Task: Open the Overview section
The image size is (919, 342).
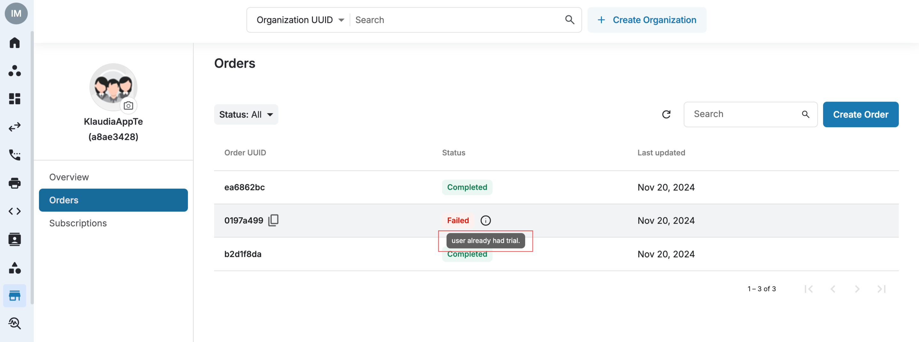Action: tap(113, 177)
